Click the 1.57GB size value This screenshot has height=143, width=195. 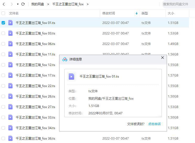pyautogui.click(x=173, y=75)
